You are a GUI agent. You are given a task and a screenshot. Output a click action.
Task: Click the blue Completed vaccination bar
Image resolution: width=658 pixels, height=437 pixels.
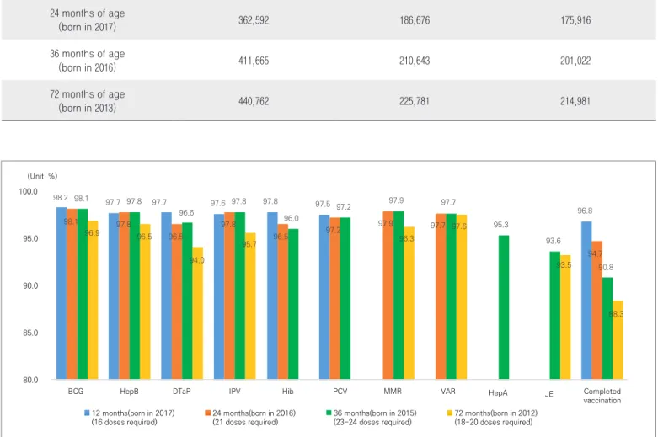[x=586, y=301]
